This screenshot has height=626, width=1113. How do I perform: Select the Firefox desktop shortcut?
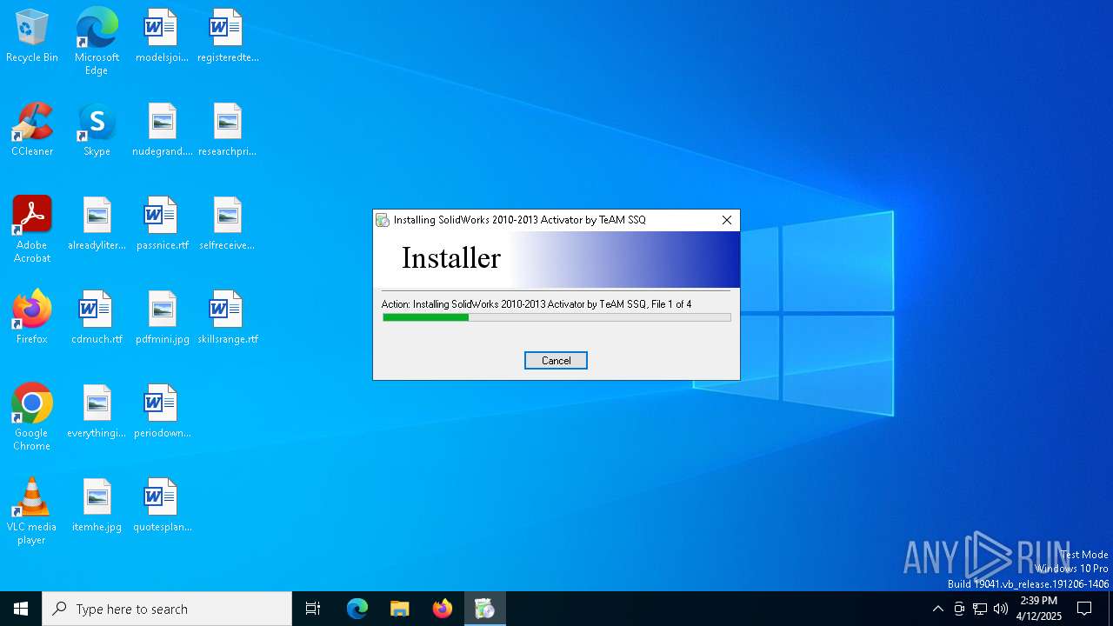pyautogui.click(x=32, y=317)
